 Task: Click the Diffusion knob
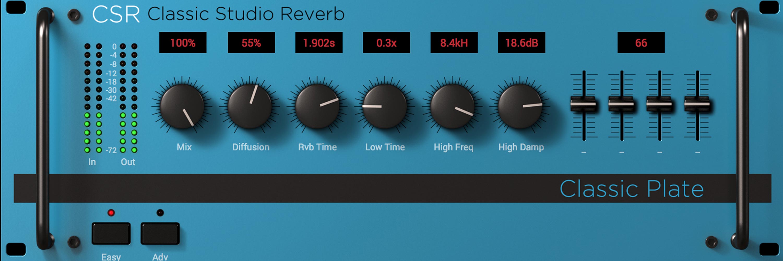click(250, 106)
